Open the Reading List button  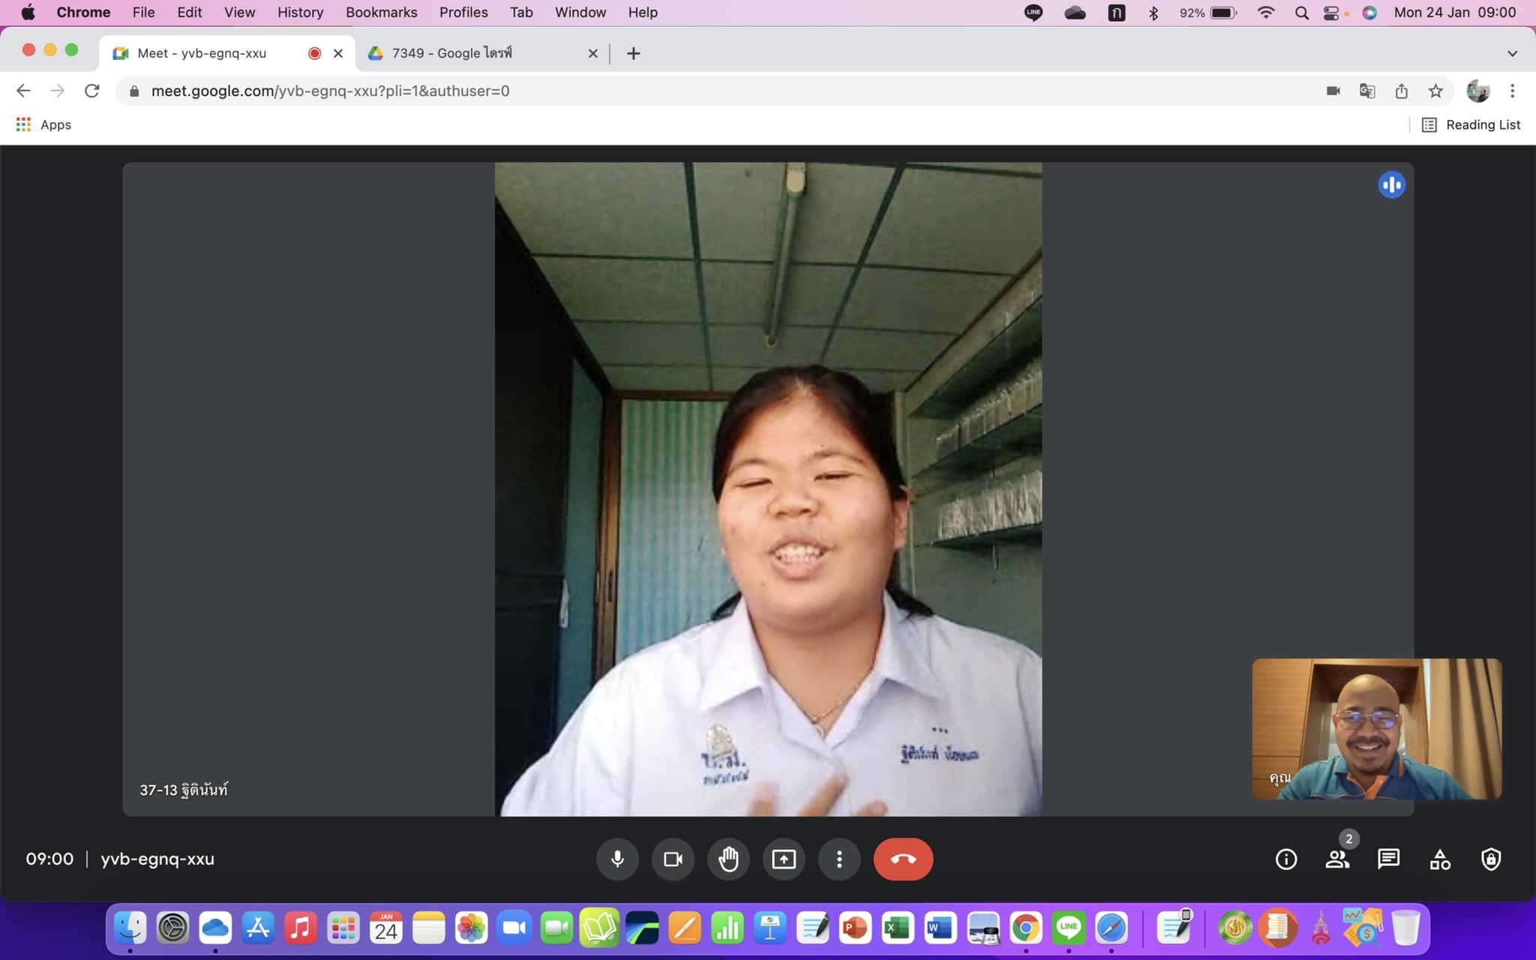(x=1471, y=124)
